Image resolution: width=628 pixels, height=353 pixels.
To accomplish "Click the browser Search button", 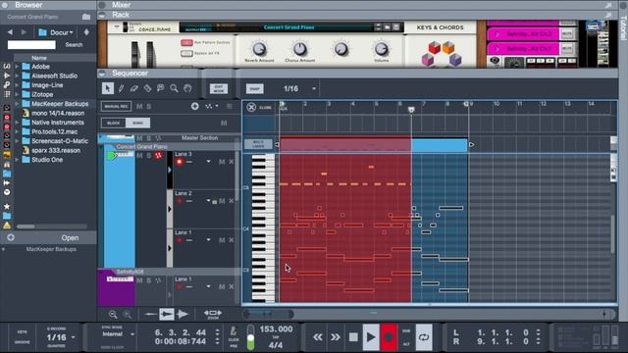I will pyautogui.click(x=75, y=45).
